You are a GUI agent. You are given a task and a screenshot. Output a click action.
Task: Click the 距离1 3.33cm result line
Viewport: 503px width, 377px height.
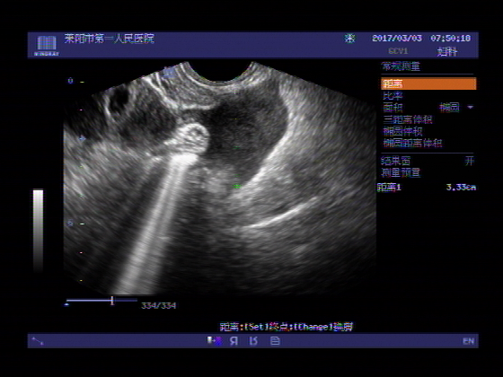coord(427,188)
